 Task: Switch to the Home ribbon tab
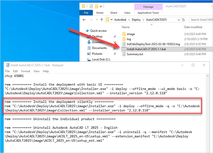(100, 13)
